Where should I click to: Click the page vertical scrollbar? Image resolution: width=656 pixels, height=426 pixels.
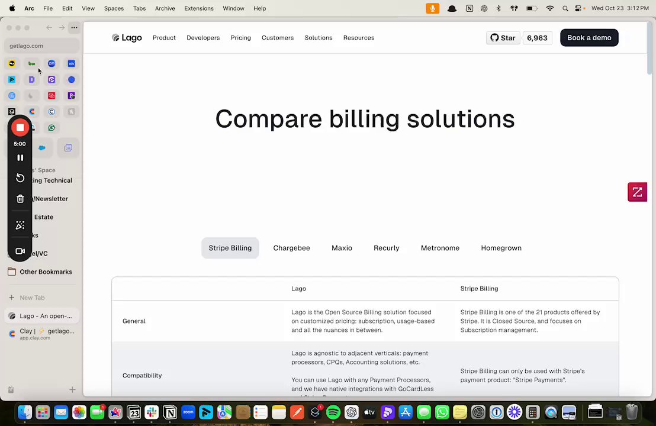point(649,49)
